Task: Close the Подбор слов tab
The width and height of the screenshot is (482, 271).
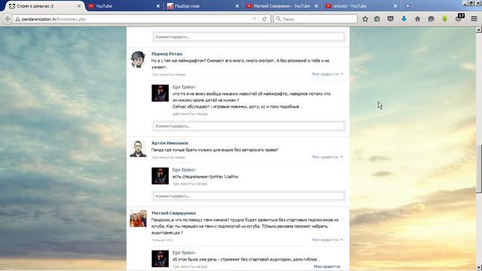Action: coord(237,6)
